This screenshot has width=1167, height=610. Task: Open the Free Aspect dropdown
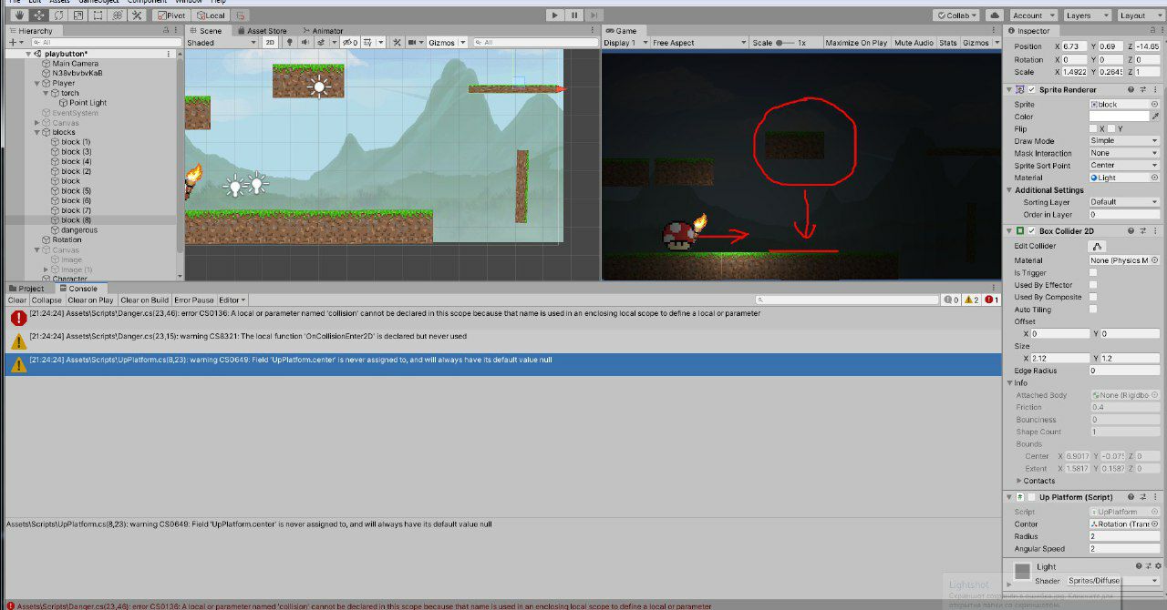coord(699,43)
